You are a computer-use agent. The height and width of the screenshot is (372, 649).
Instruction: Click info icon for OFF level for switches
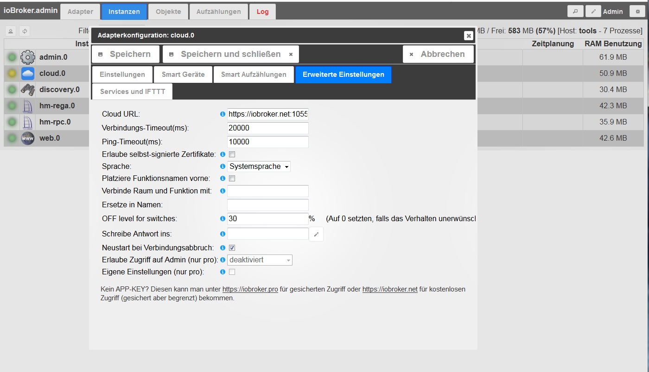click(223, 219)
